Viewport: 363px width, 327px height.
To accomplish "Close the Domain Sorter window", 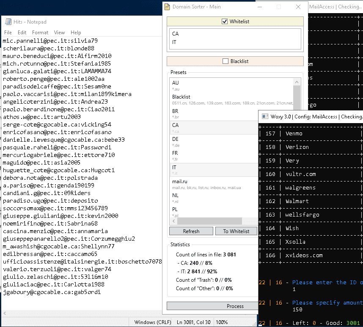I will click(x=298, y=7).
